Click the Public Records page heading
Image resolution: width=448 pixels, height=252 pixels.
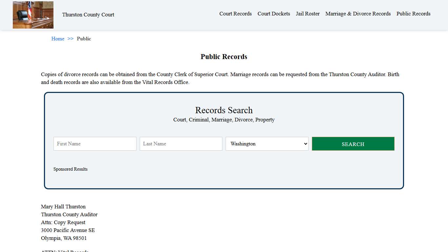[x=224, y=56]
